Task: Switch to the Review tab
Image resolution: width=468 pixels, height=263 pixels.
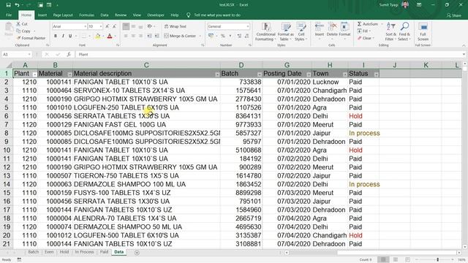Action: tap(121, 15)
